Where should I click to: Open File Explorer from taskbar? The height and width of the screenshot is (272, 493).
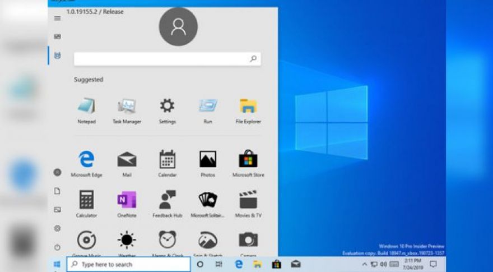tap(258, 264)
